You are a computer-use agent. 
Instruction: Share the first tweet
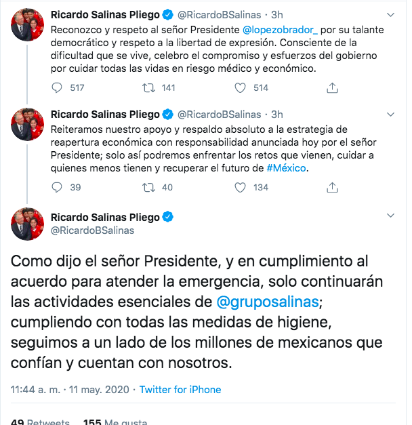[332, 87]
